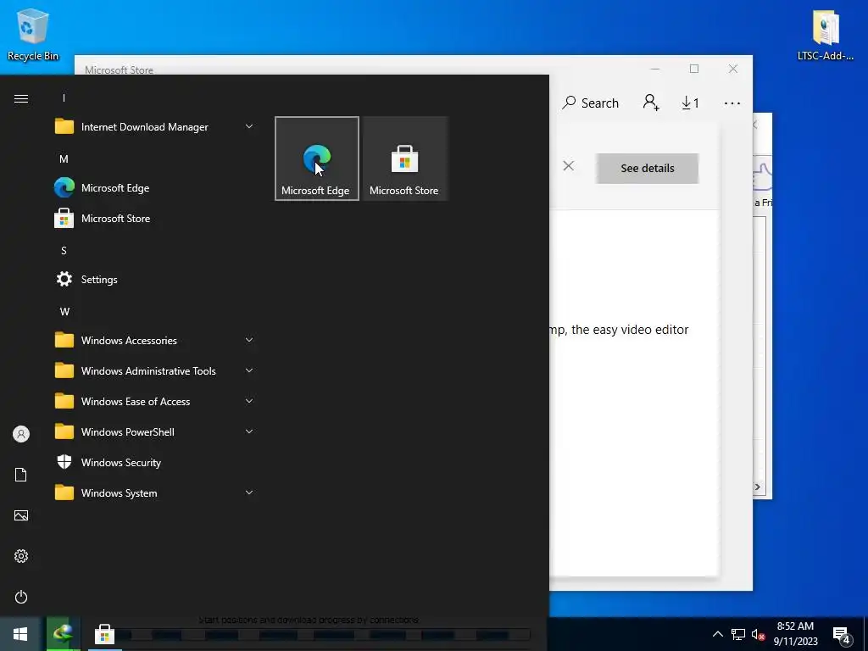Open the Microsoft Store pinned tile
This screenshot has width=868, height=651.
[x=404, y=159]
